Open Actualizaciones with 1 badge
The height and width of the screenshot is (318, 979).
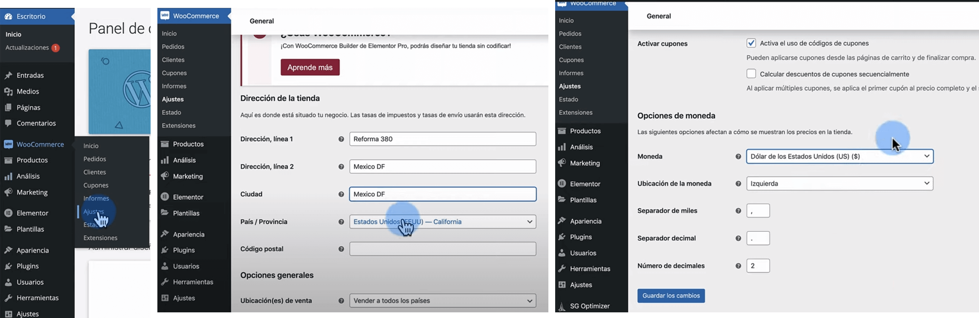tap(32, 48)
